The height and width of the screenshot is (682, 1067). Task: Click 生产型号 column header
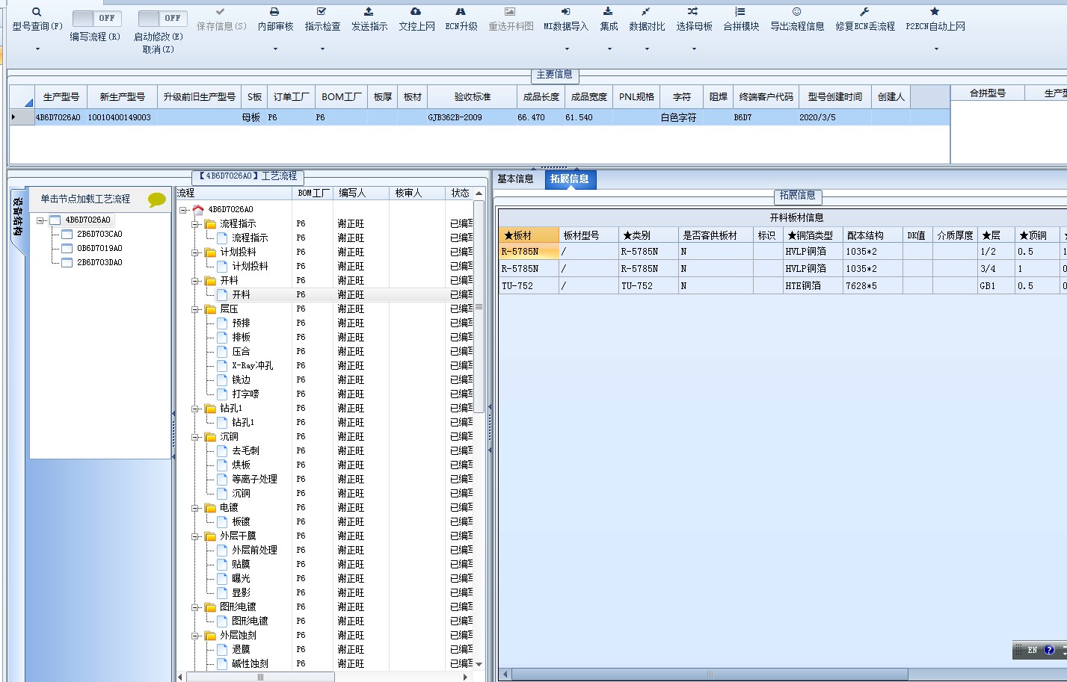61,97
